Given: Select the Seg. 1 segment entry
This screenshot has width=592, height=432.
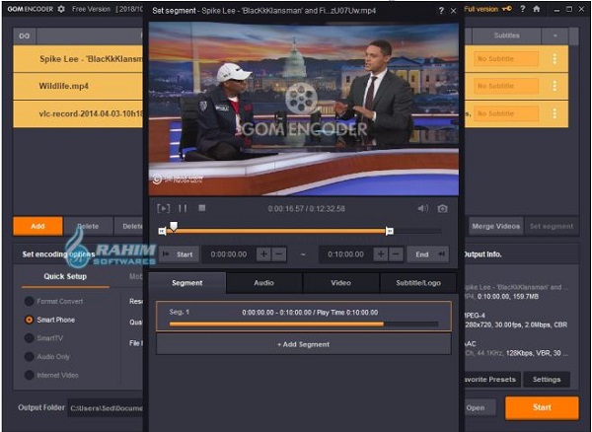Looking at the screenshot, I should (x=304, y=317).
